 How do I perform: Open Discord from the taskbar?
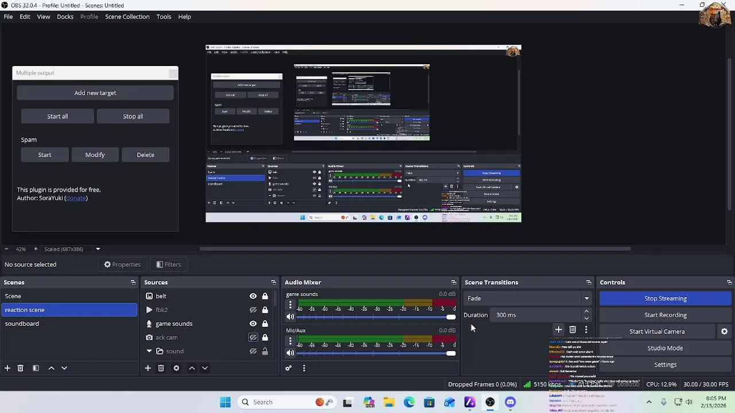click(510, 402)
